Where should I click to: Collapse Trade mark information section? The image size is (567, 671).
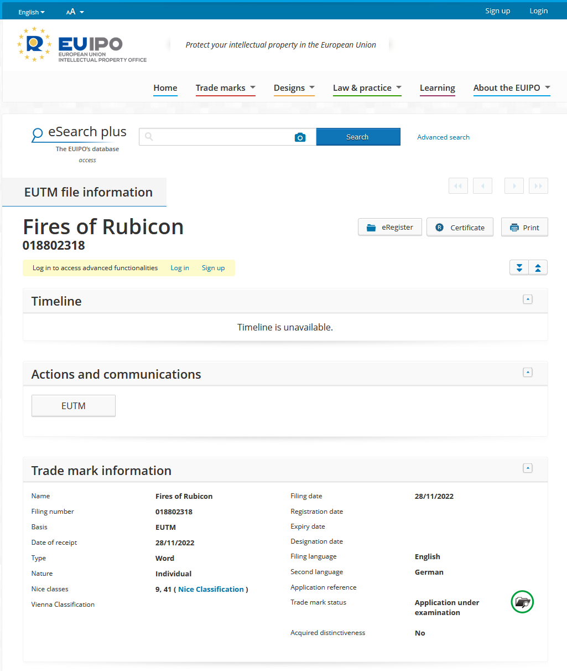(x=528, y=468)
